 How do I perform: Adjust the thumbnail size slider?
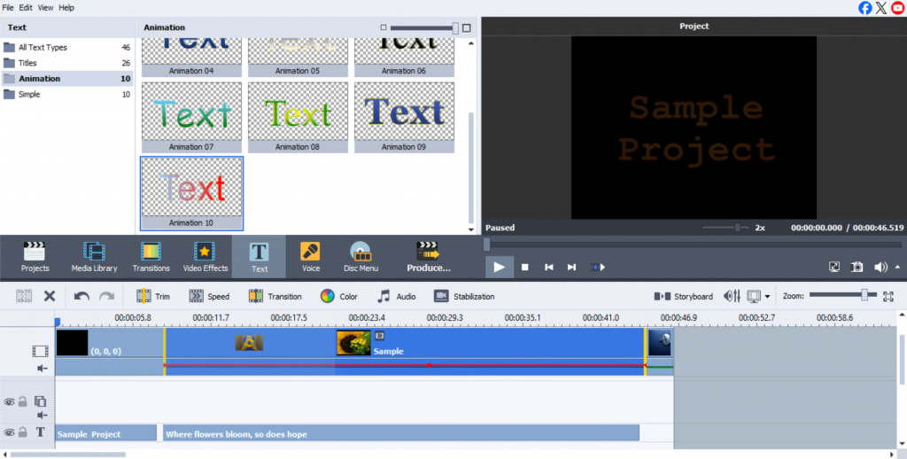point(455,27)
